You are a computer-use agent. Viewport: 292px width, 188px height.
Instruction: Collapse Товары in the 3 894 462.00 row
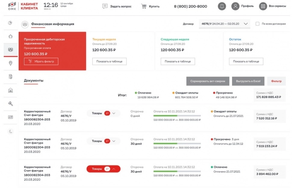(x=103, y=169)
